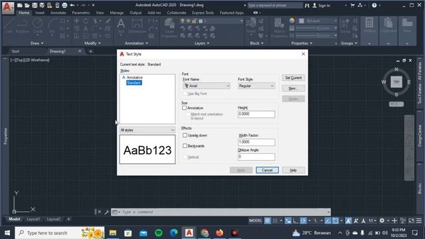
Task: Click the Match Properties icon
Action: click(x=279, y=28)
